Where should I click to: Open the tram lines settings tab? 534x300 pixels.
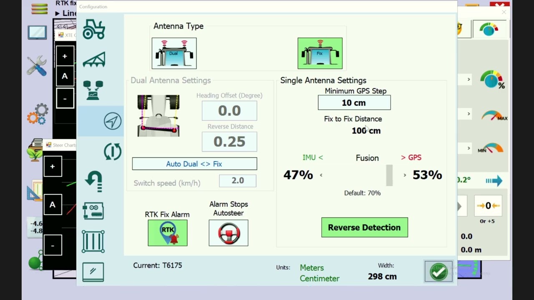tap(93, 242)
